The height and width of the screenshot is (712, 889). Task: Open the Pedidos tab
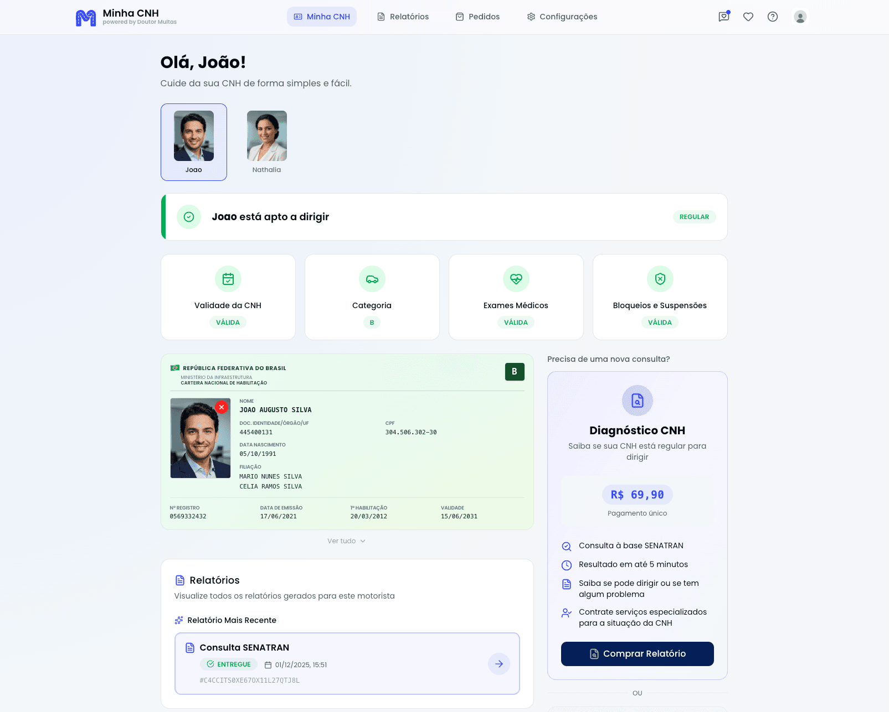(x=477, y=17)
